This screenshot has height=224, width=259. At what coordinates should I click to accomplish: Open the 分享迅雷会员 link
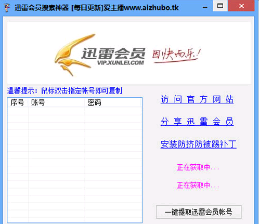click(197, 122)
